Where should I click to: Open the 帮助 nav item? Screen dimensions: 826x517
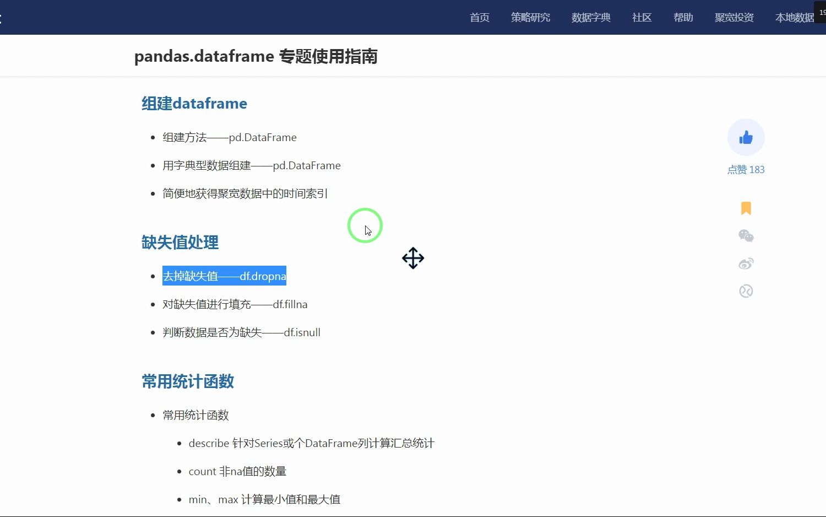pos(683,18)
